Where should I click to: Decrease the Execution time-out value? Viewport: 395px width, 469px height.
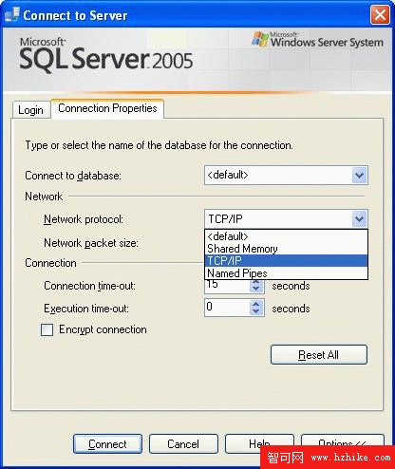pyautogui.click(x=256, y=311)
